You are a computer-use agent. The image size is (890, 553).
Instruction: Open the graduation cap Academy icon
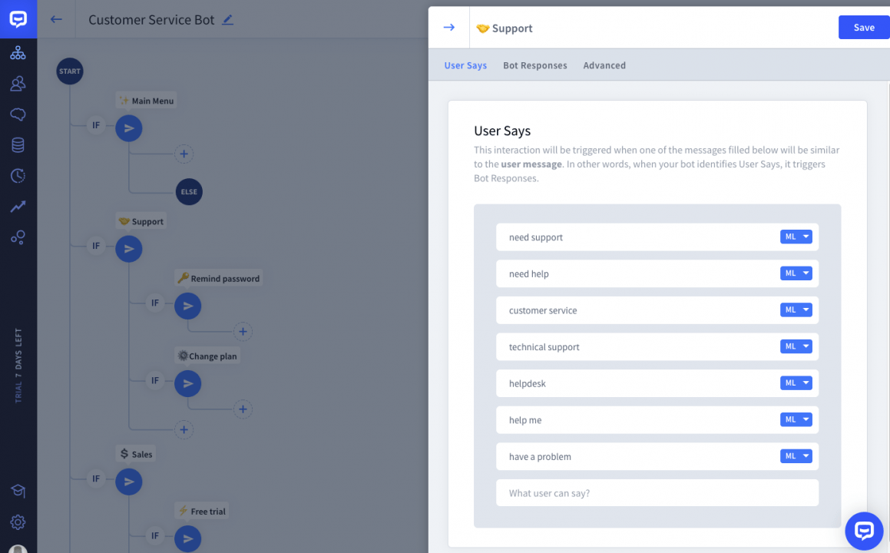pos(18,491)
